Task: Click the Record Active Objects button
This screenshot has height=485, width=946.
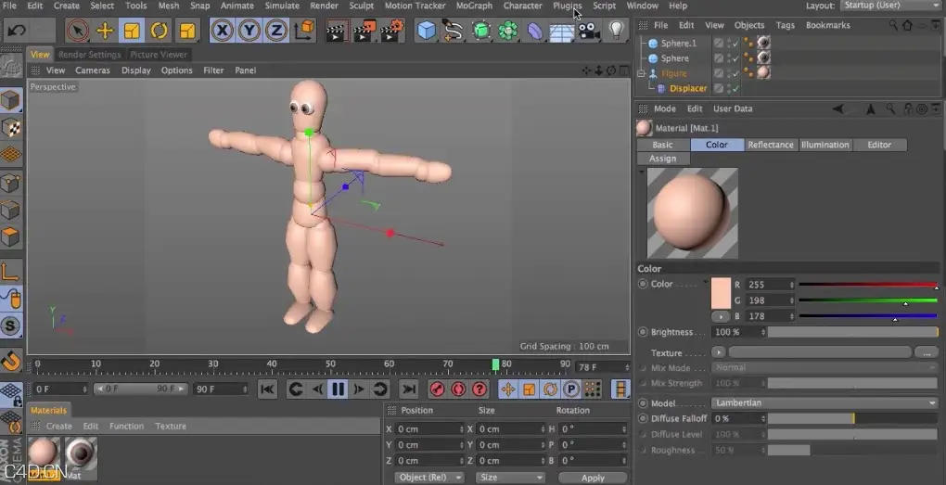Action: 437,389
